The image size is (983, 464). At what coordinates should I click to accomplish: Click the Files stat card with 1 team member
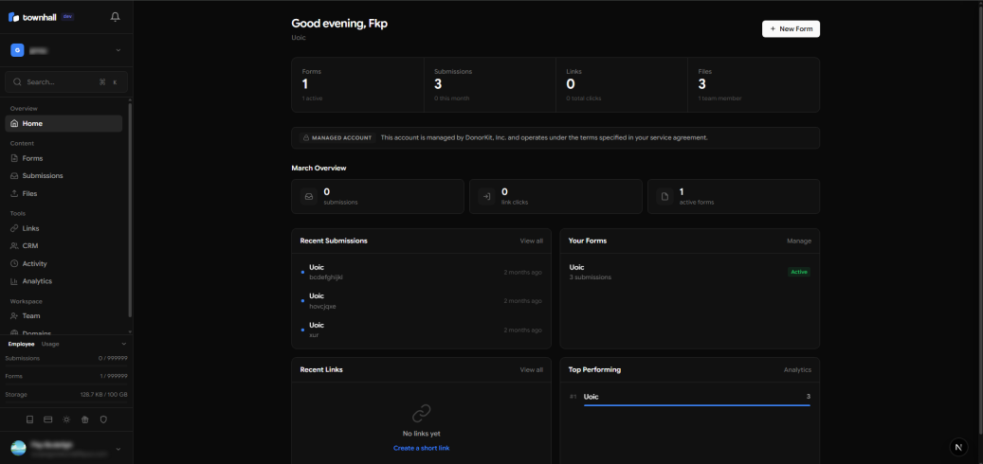pos(754,84)
